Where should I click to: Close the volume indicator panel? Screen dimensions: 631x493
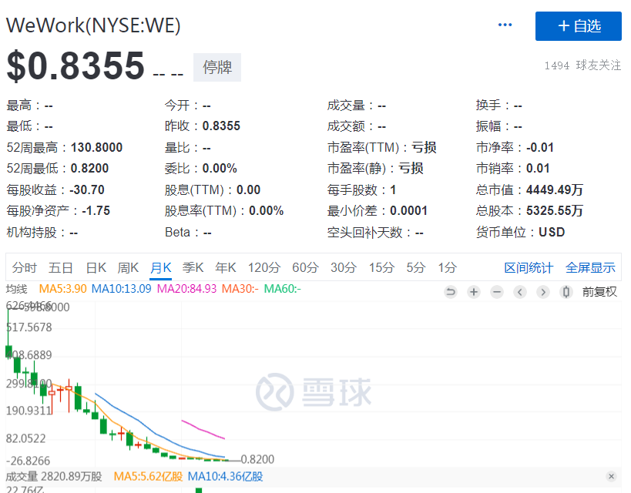click(611, 477)
